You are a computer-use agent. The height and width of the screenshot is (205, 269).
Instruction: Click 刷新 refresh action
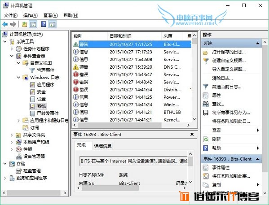point(216,139)
